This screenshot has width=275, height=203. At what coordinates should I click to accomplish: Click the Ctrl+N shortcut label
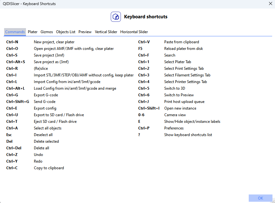click(x=12, y=42)
